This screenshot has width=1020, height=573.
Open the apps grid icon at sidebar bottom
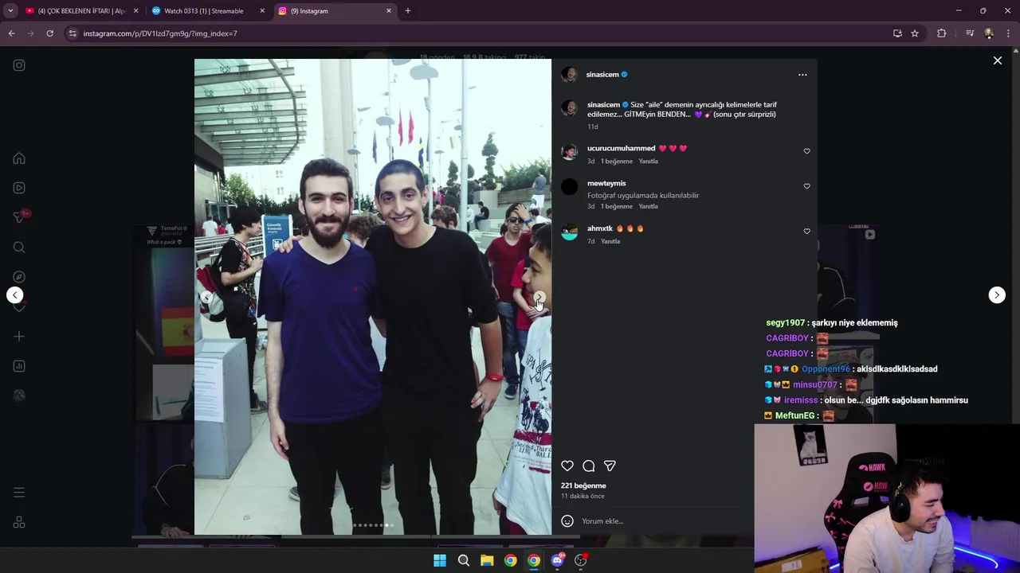[19, 522]
